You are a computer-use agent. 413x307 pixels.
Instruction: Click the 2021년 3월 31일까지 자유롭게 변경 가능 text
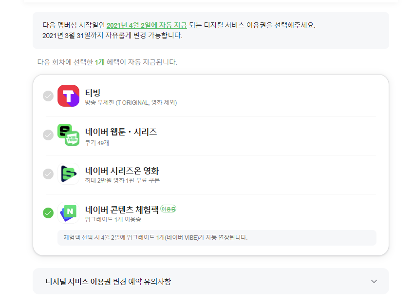click(112, 35)
